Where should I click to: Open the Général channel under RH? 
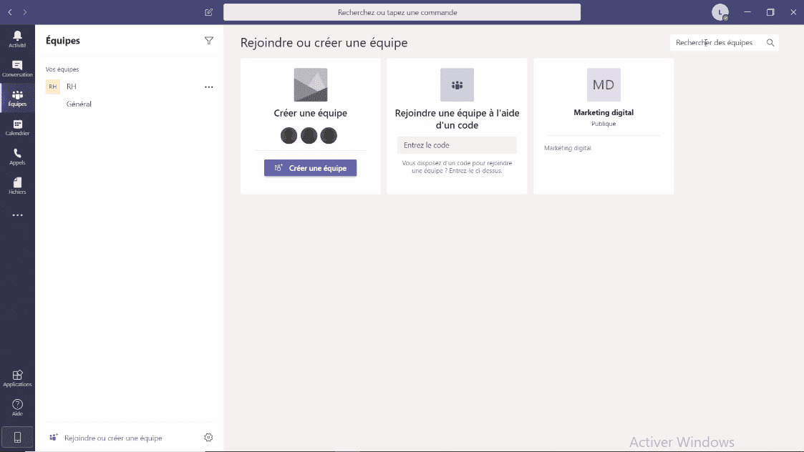(x=79, y=104)
